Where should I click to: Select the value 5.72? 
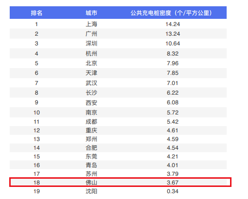pos(173,113)
